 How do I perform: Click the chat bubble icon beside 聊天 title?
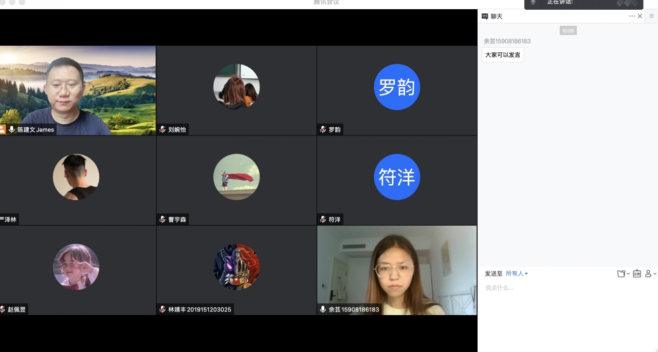point(485,16)
